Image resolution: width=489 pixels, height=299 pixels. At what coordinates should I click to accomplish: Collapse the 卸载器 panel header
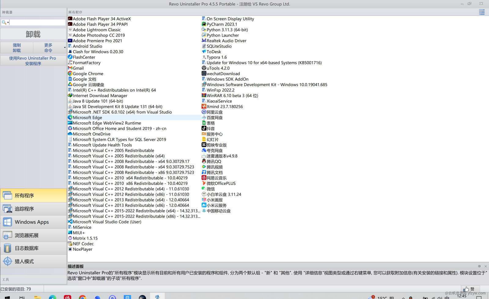[33, 12]
